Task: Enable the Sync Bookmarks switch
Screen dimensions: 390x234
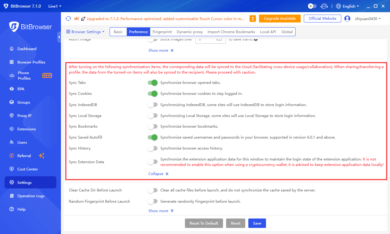Action: (153, 126)
